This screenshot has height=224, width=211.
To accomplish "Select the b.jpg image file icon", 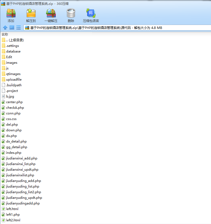I will tap(3, 96).
